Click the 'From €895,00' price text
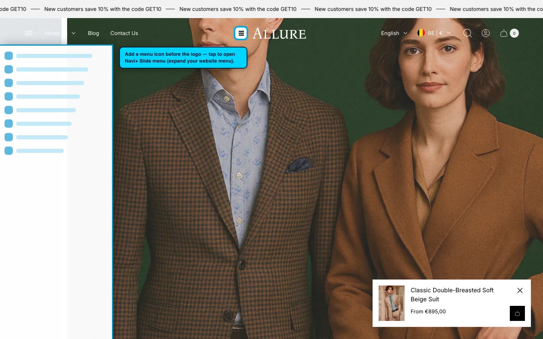Screen dimensions: 543x339 point(428,312)
